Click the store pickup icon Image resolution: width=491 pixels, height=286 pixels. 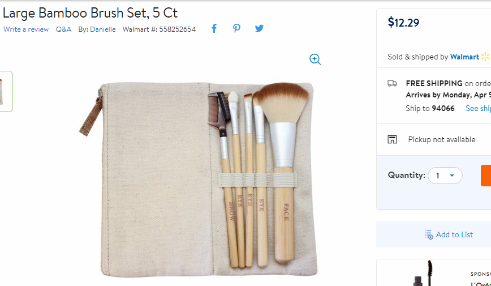pyautogui.click(x=392, y=139)
